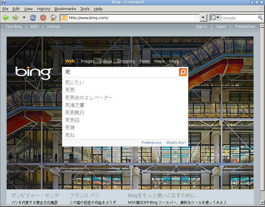This screenshot has height=207, width=265.
Task: Show next Bing background image
Action: (241, 183)
